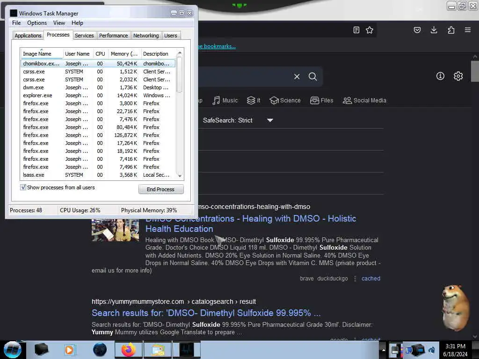The image size is (479, 359).
Task: Open cached link for DMSO Concentrations result
Action: [x=371, y=279]
